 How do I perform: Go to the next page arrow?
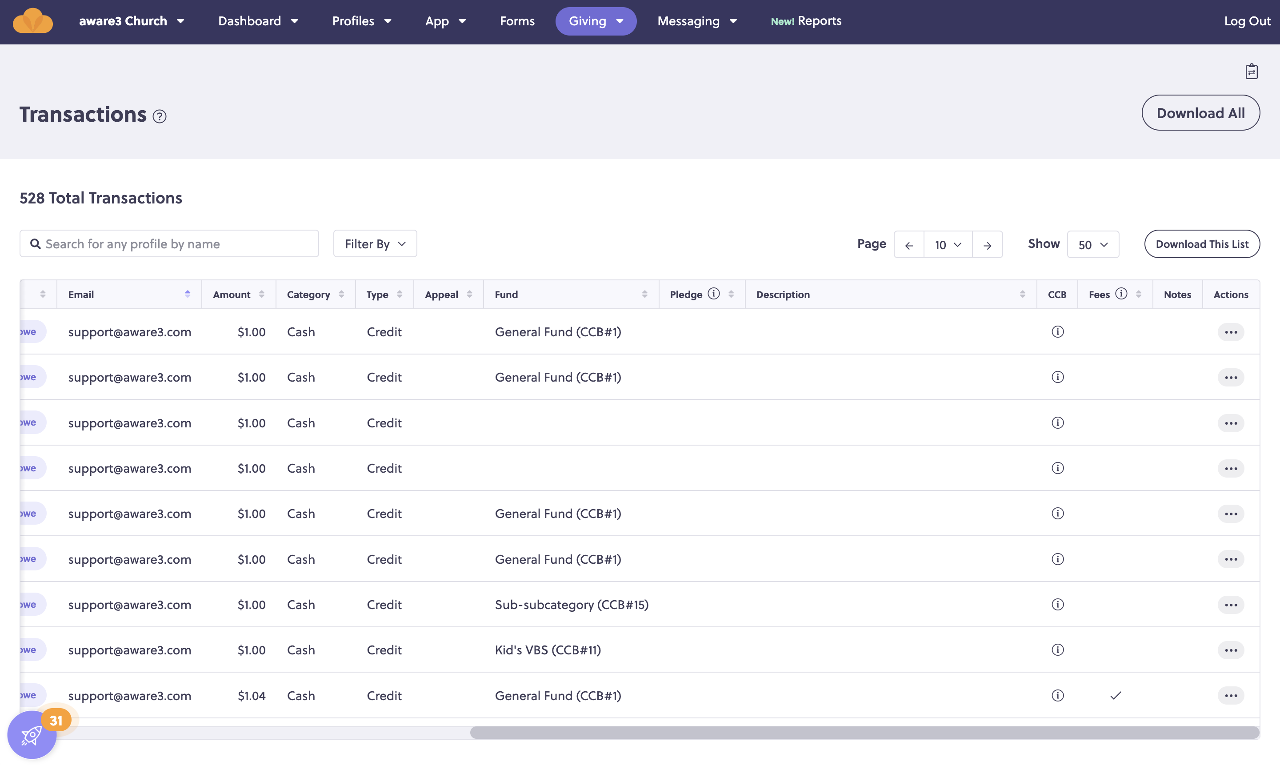[x=987, y=245]
